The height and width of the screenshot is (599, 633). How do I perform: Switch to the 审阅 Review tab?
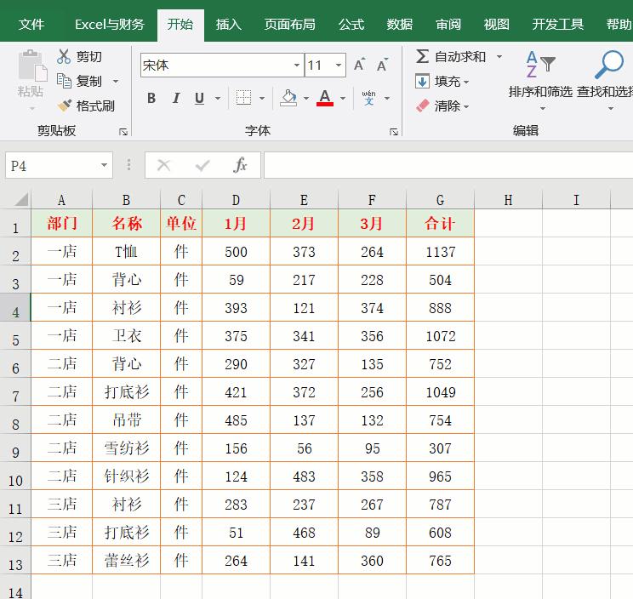point(448,24)
